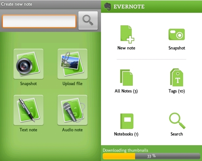Tap the New note icon in Evernote

tap(127, 34)
